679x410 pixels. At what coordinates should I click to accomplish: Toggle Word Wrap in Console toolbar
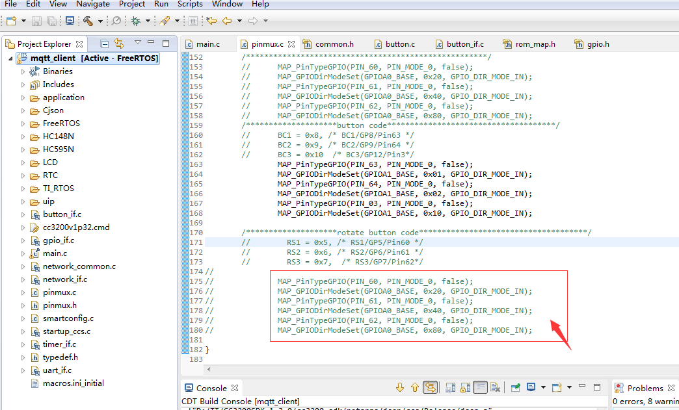(x=480, y=387)
